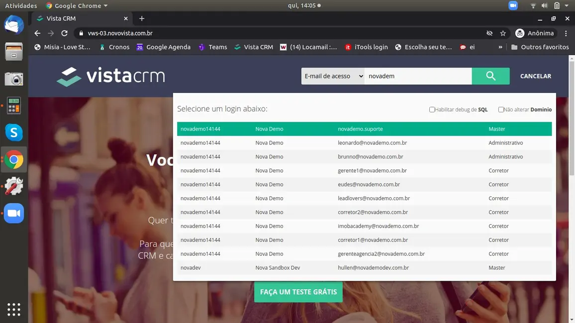This screenshot has height=323, width=575.
Task: Open the system status menu arrow
Action: [x=567, y=6]
